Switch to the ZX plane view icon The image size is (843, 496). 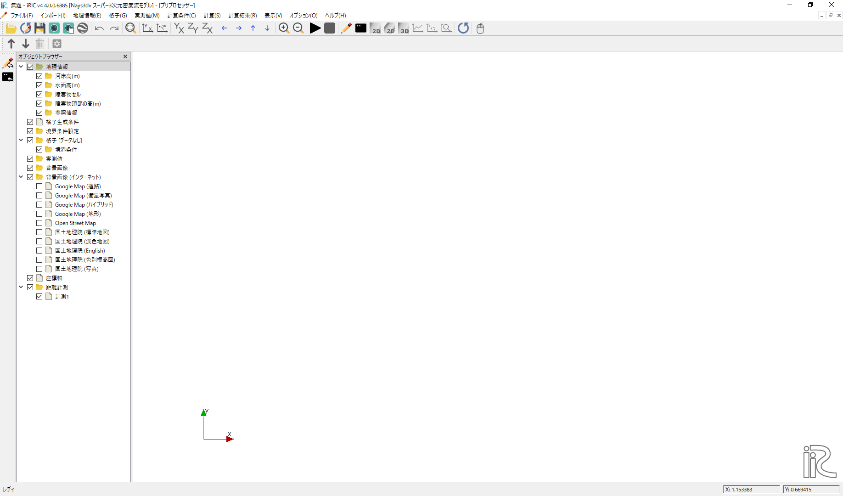coord(208,28)
